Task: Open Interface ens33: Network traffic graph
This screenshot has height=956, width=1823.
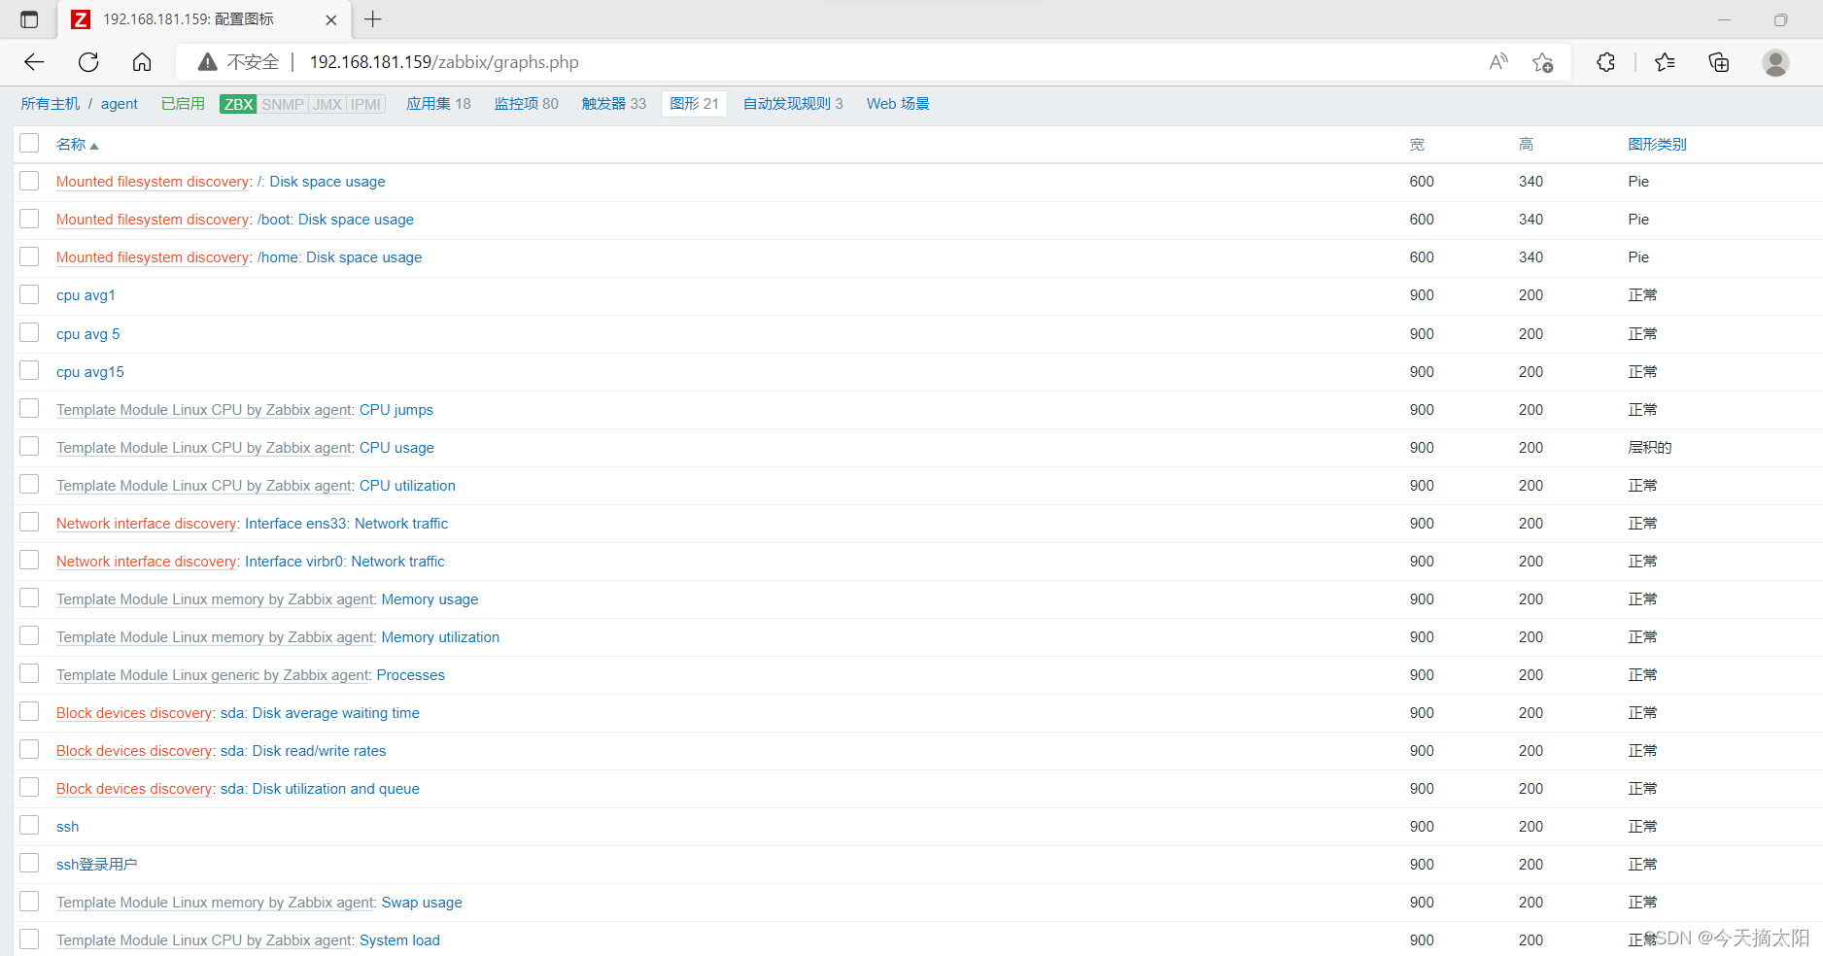Action: click(x=347, y=524)
